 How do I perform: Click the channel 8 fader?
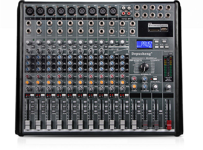click(101, 125)
